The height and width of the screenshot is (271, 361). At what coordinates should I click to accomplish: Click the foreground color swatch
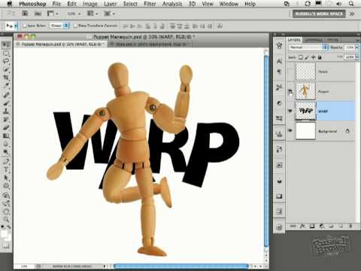5,234
